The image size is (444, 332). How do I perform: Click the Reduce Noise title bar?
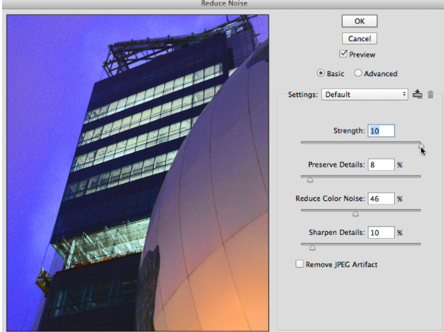[x=222, y=4]
